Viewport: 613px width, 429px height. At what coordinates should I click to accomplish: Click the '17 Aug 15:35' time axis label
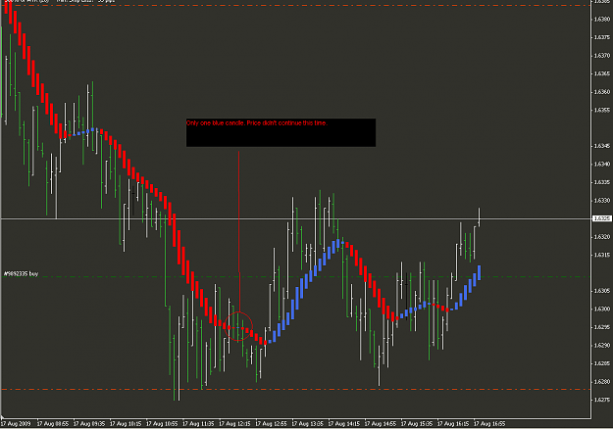[x=417, y=424]
